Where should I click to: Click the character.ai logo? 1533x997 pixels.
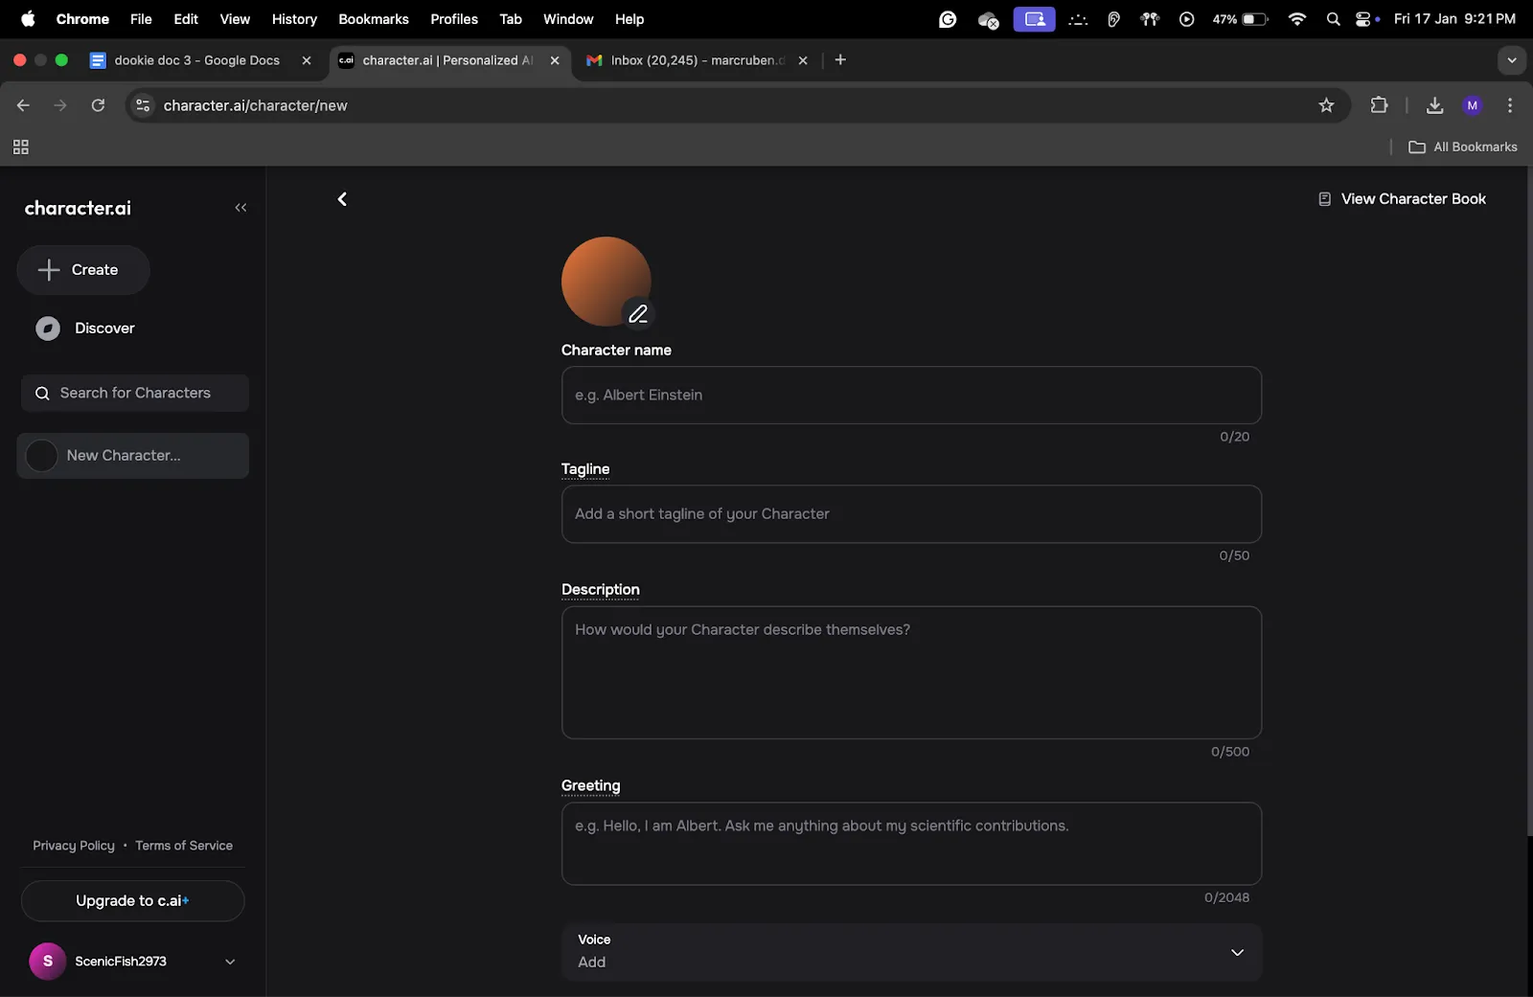(x=78, y=208)
